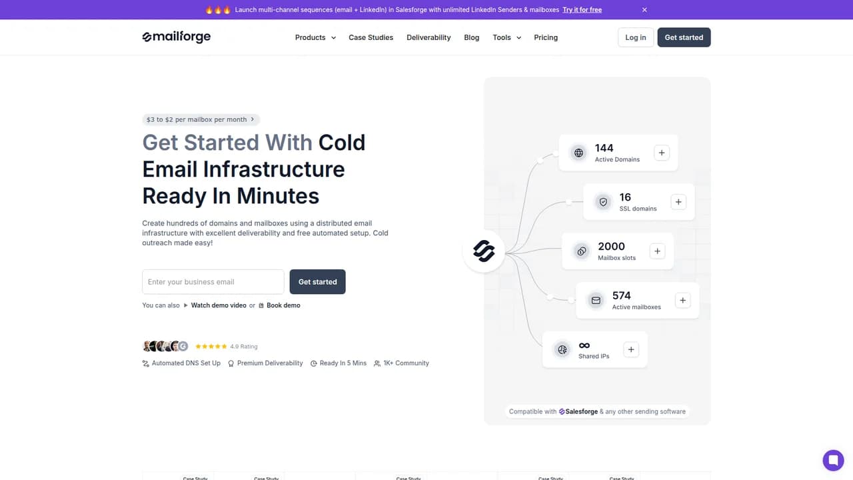Viewport: 853px width, 480px height.
Task: Click the Shared IPs icon
Action: [x=562, y=350]
